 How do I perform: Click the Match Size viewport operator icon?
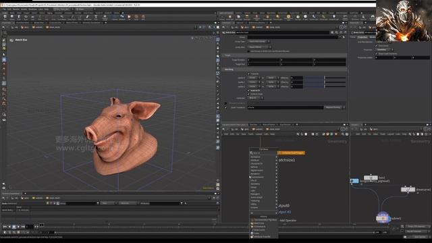(x=11, y=40)
